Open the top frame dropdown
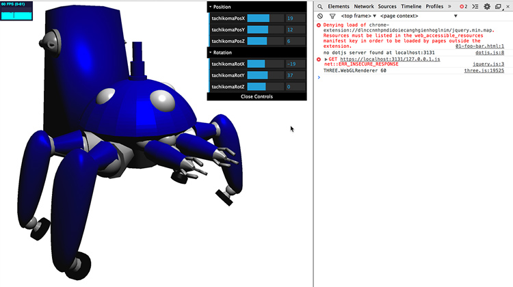This screenshot has width=513, height=287. (x=358, y=16)
